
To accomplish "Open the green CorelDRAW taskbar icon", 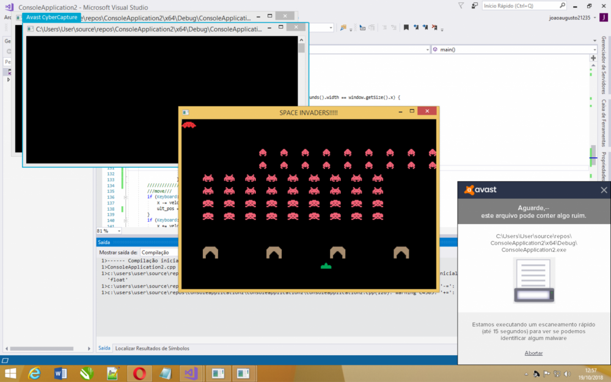I will click(87, 374).
